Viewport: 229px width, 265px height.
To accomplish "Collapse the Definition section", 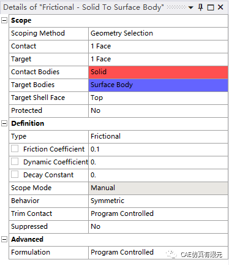I will pyautogui.click(x=4, y=123).
